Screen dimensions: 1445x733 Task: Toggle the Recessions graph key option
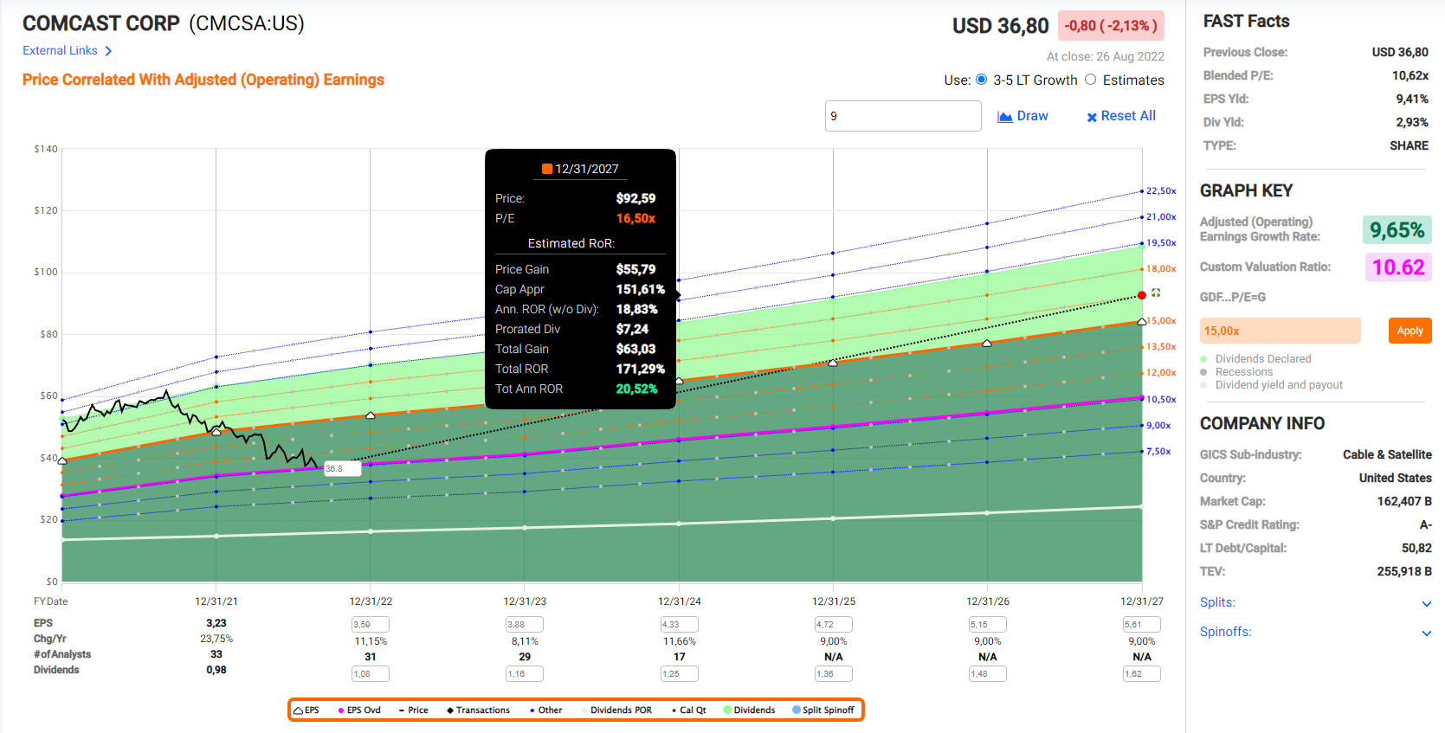click(1203, 372)
